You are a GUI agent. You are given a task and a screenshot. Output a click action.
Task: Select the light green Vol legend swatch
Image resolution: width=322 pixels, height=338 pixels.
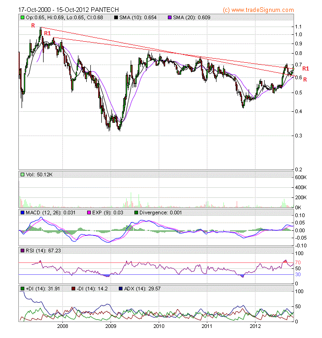(22, 174)
